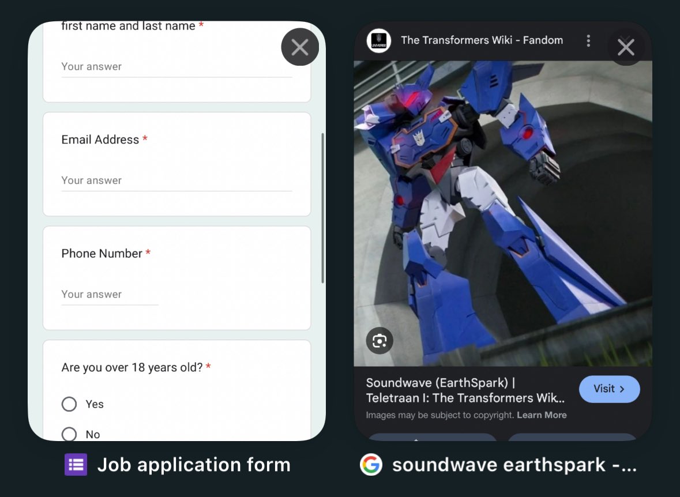This screenshot has width=680, height=497.
Task: Tap the Google Lens search icon on image
Action: click(380, 340)
